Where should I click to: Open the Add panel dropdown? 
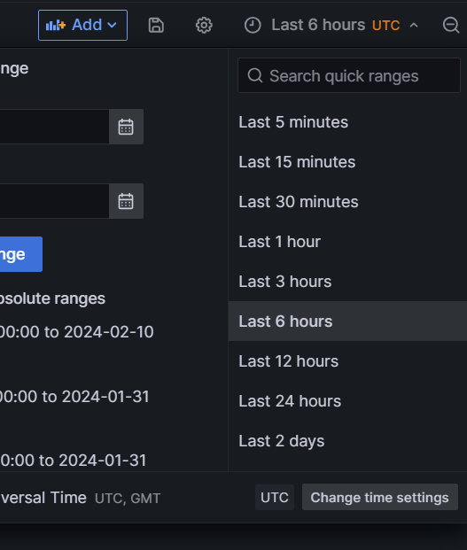pyautogui.click(x=82, y=26)
